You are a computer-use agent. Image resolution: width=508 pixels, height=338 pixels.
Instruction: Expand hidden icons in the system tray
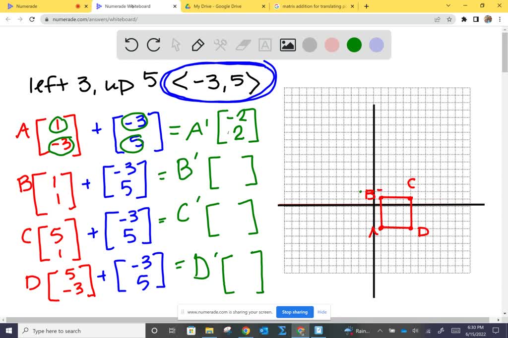(380, 331)
